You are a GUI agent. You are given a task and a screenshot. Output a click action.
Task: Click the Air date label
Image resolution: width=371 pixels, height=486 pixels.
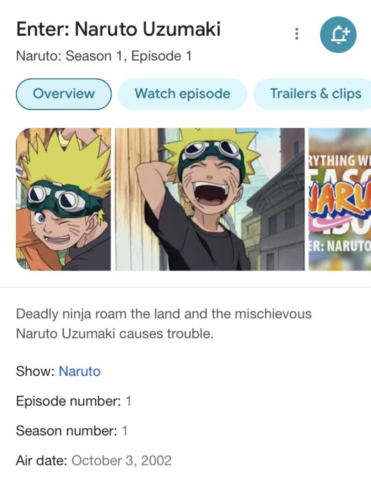(x=41, y=461)
